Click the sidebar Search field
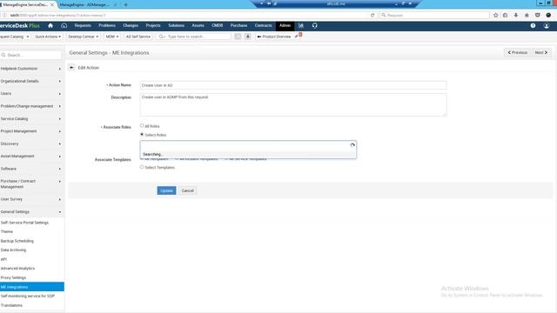557x313 pixels. (31, 55)
